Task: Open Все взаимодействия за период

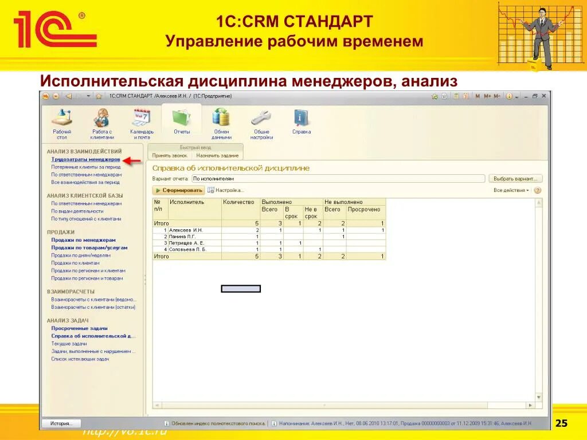Action: tap(85, 182)
